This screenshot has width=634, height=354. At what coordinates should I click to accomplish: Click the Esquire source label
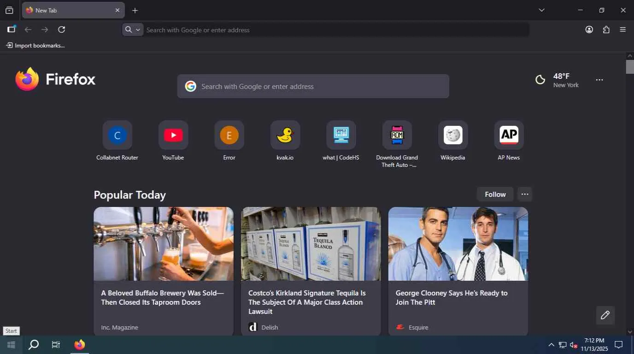[x=418, y=327]
